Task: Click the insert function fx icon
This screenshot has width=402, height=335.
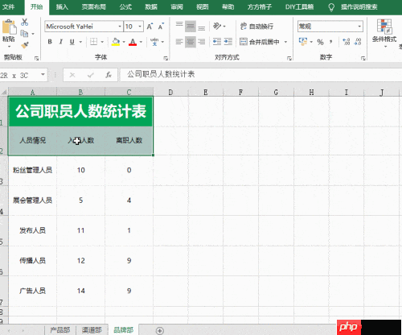Action: (109, 75)
